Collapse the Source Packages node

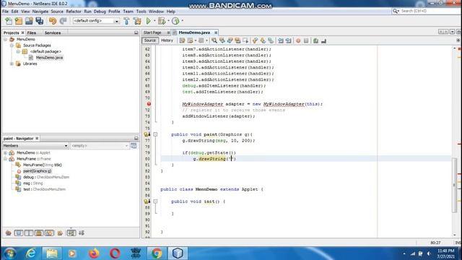[12, 45]
